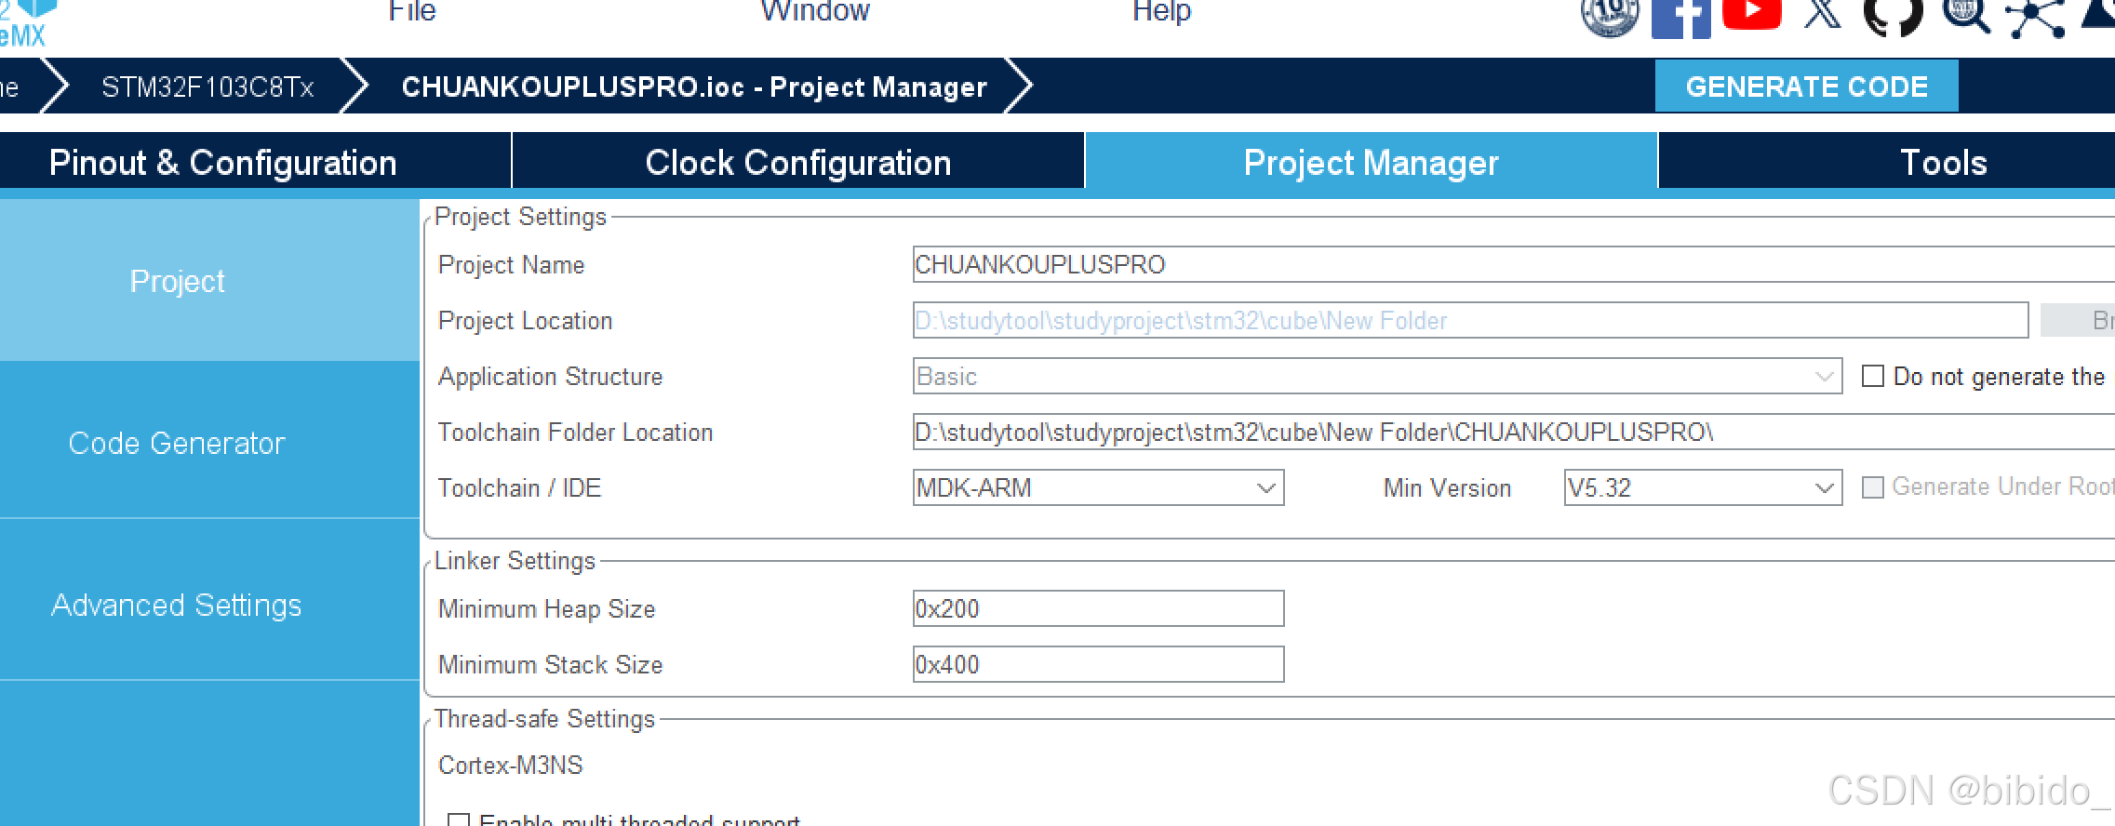Click the 'Linker Settings' group label

[515, 561]
